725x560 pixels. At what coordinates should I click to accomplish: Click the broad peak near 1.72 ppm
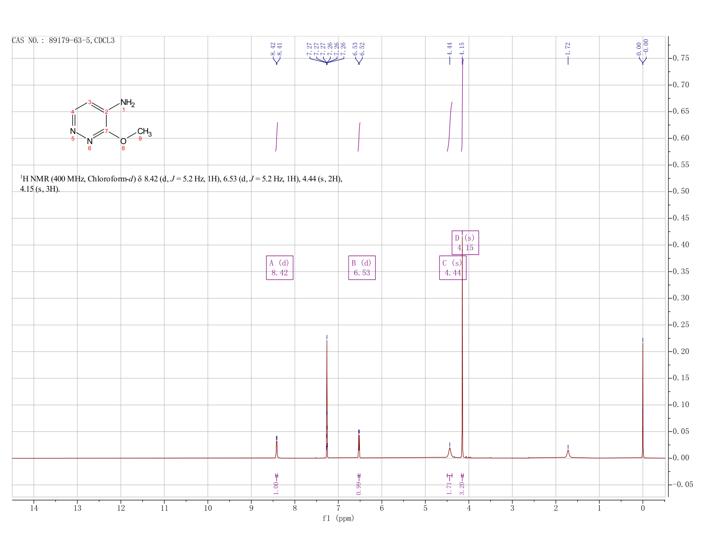[x=568, y=453]
